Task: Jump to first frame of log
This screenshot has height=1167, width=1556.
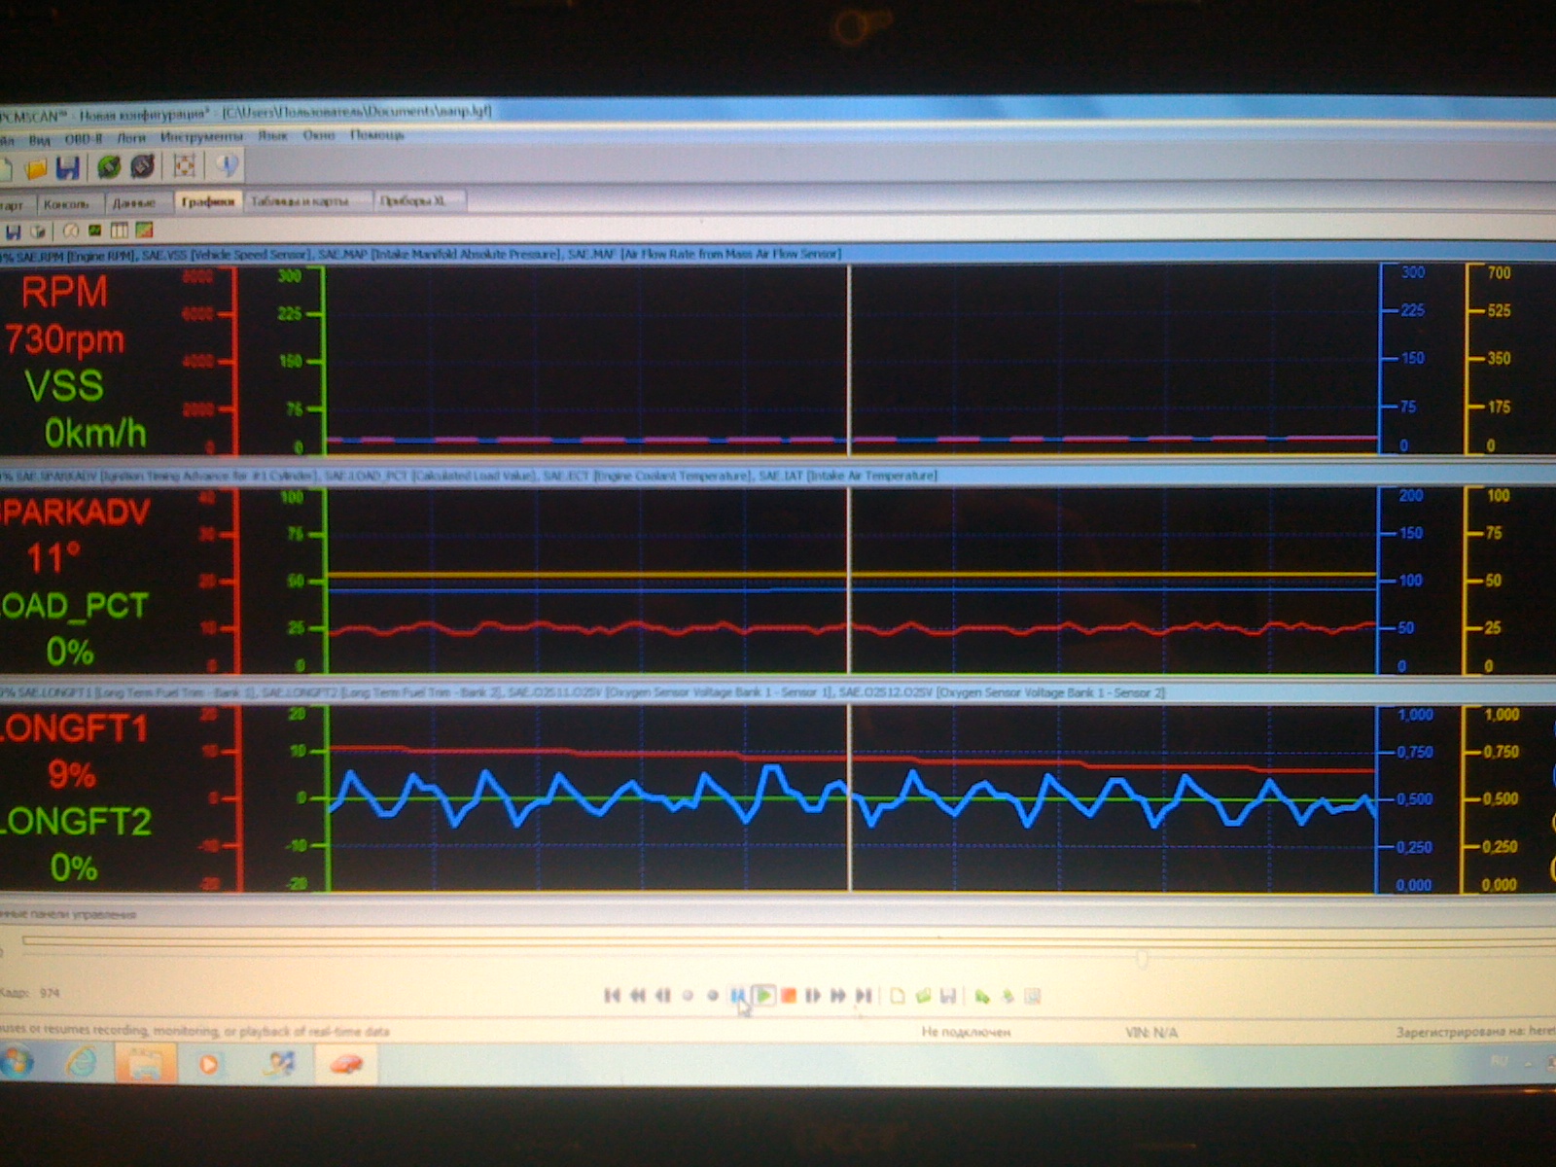Action: click(x=612, y=995)
